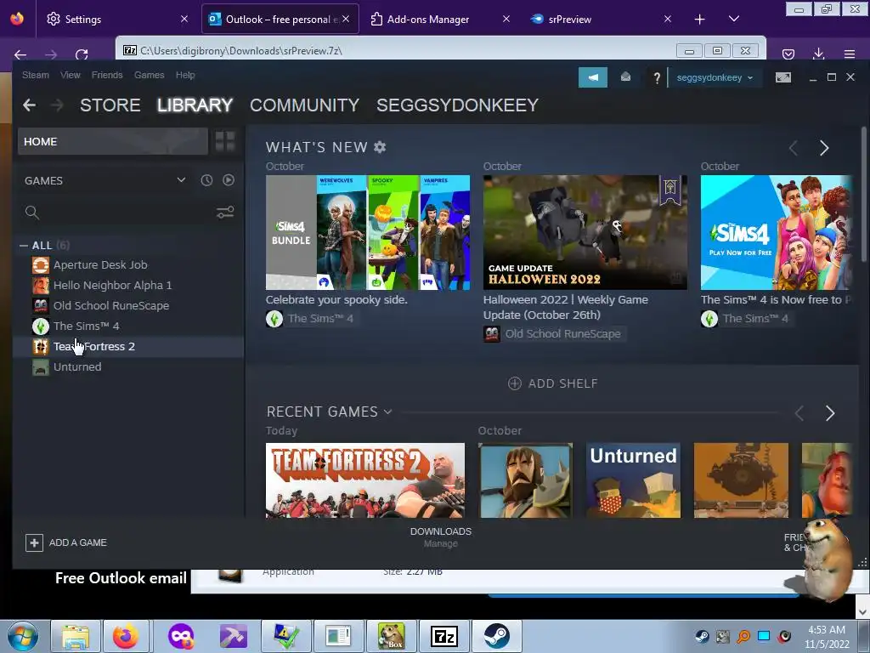
Task: Select Unturned in game list
Action: click(x=77, y=367)
